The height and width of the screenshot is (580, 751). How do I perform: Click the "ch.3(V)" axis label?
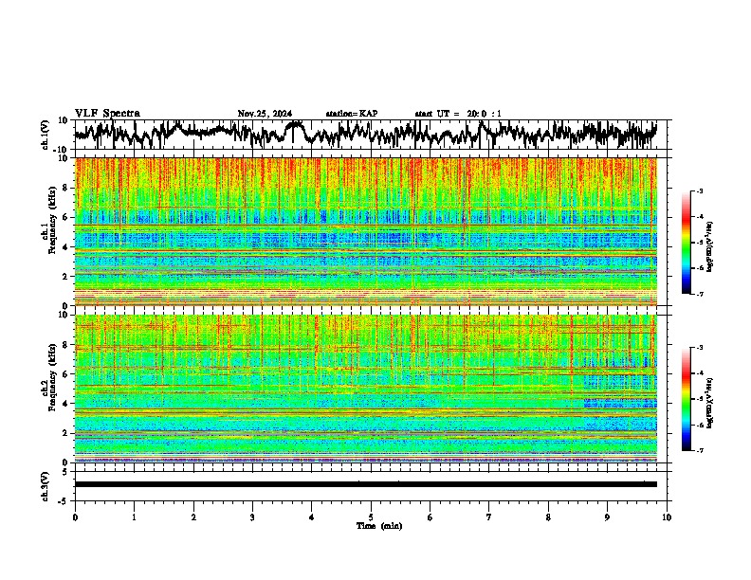click(46, 486)
